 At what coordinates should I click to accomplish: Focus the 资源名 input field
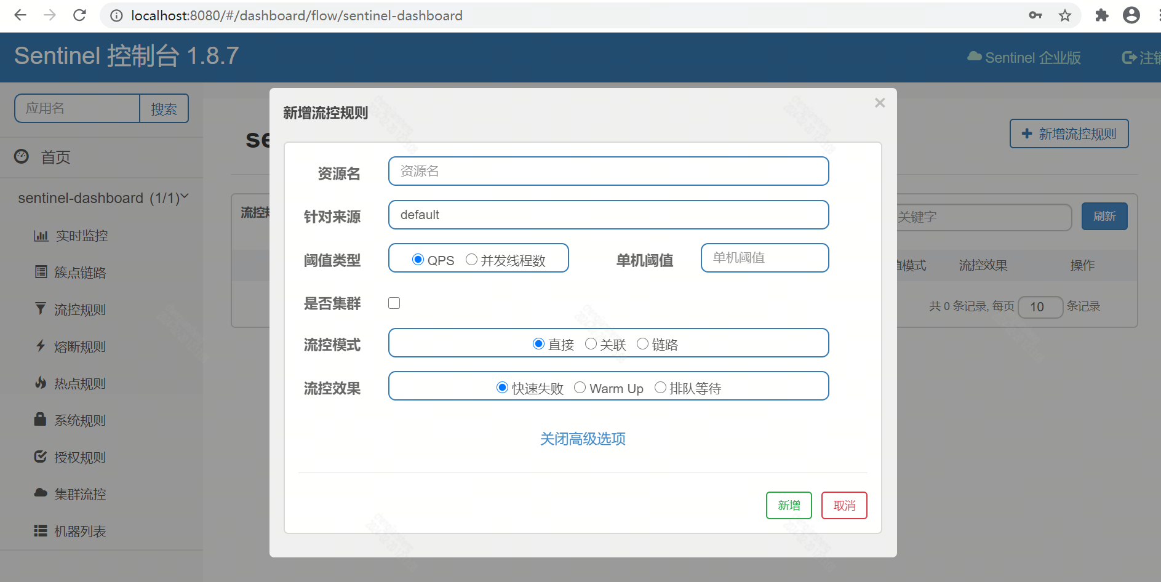click(608, 171)
